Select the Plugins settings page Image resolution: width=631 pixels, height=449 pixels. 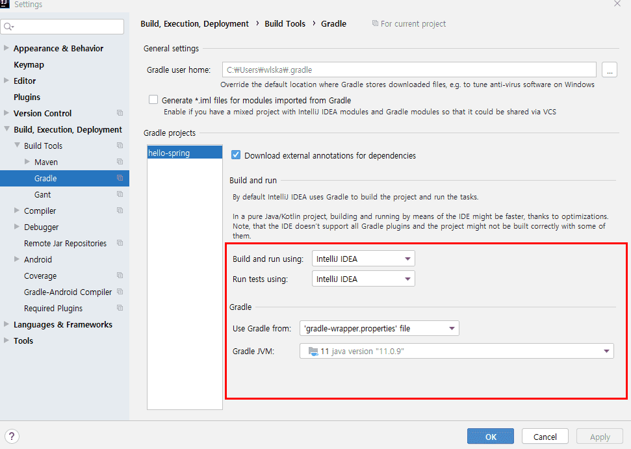pyautogui.click(x=27, y=97)
